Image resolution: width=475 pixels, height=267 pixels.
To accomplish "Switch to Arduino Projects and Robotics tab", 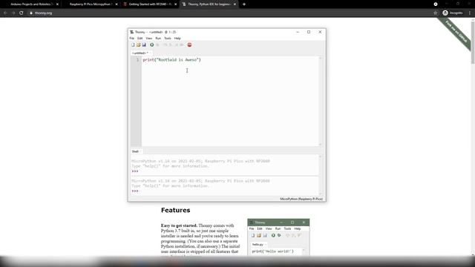I will pos(30,4).
